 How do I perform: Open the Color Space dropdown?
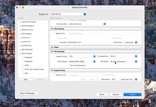tap(82, 62)
